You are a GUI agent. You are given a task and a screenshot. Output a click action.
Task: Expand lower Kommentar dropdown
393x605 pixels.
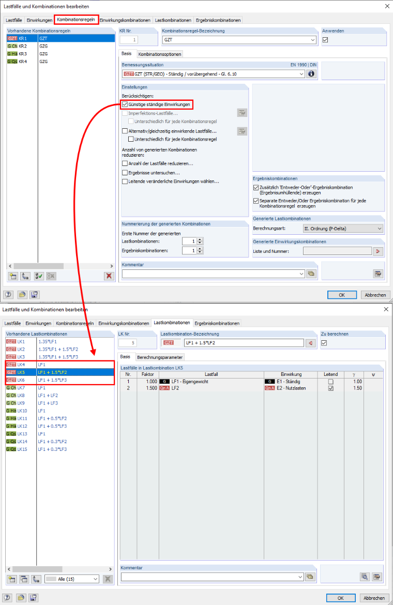point(300,577)
